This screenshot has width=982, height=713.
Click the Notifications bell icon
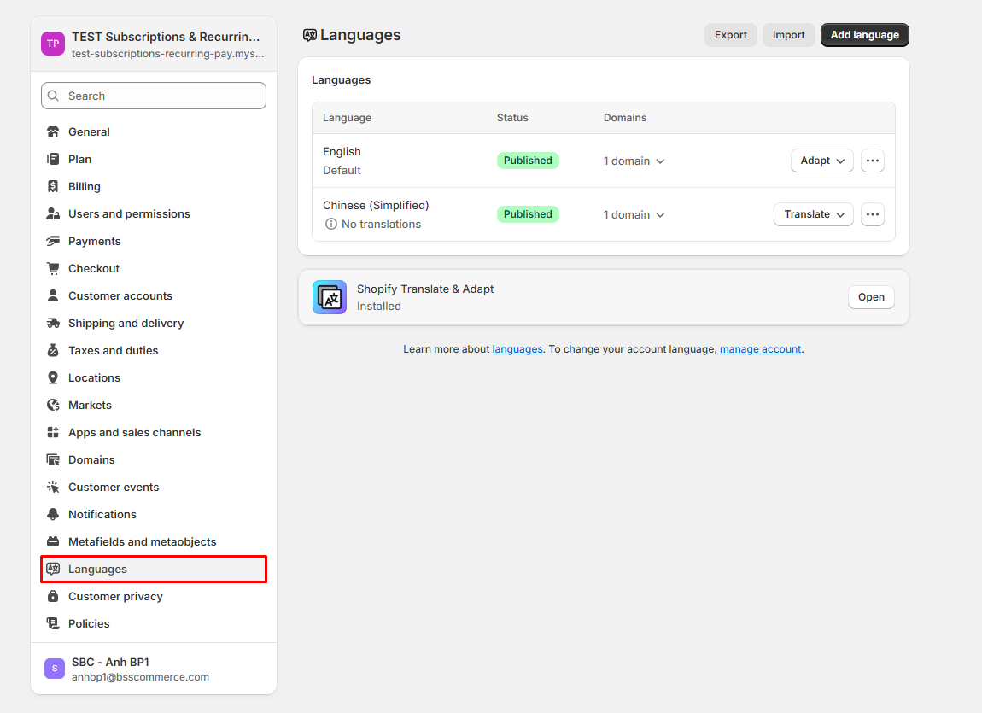53,514
